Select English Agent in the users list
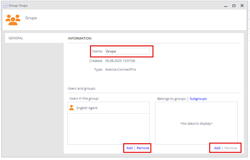 pyautogui.click(x=87, y=108)
